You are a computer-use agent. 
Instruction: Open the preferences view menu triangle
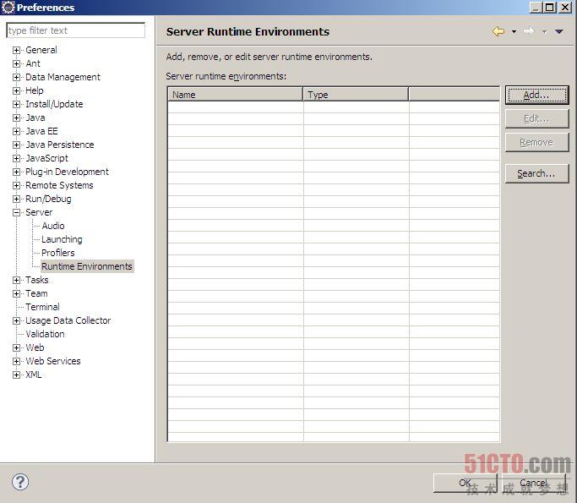(559, 31)
